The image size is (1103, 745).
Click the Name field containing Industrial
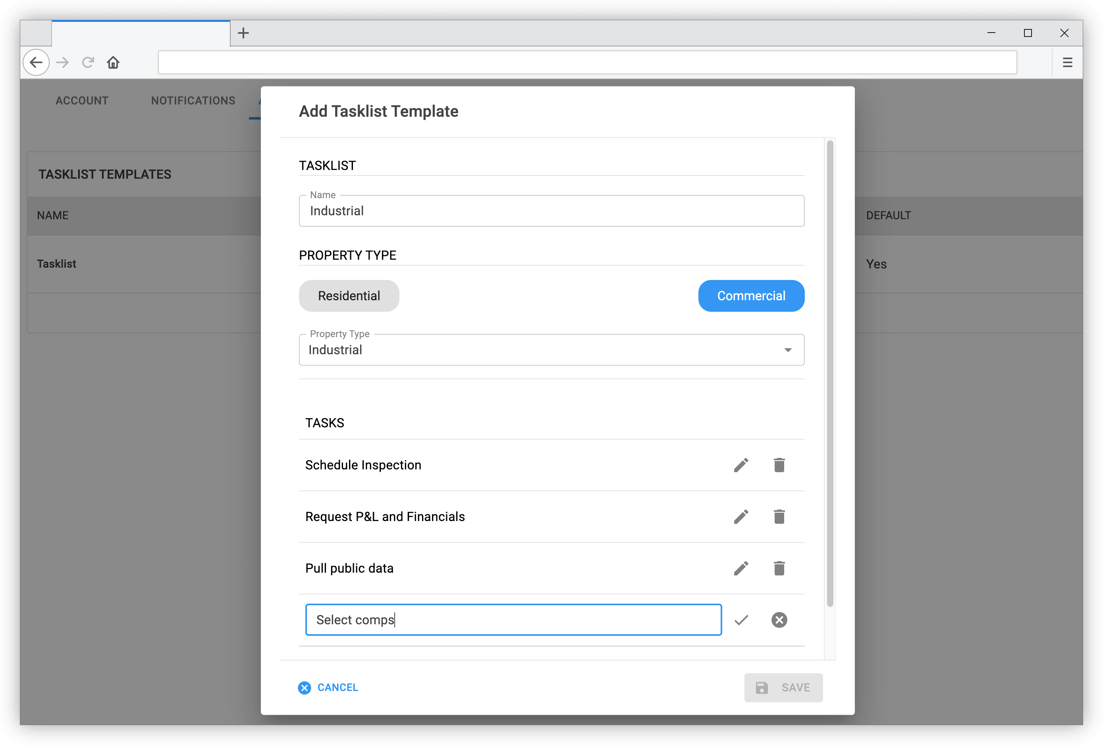pos(551,211)
